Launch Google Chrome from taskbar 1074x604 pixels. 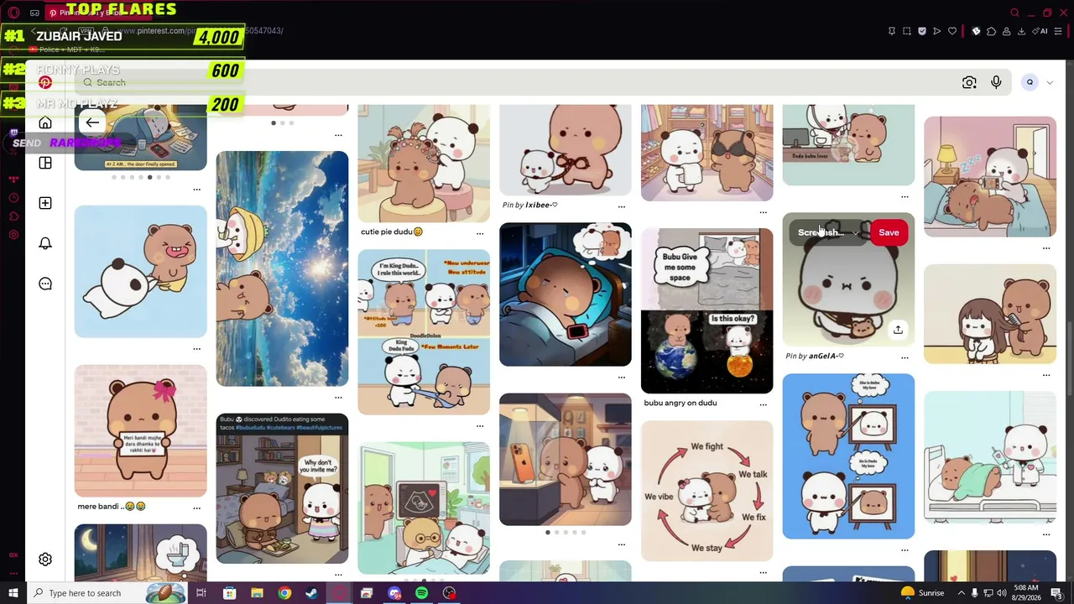(284, 593)
